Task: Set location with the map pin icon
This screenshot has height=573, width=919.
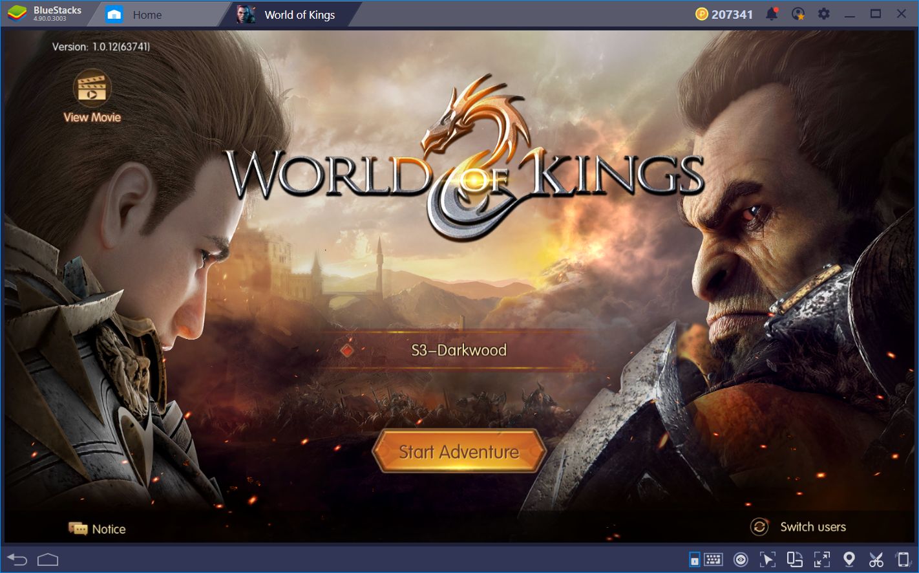Action: tap(849, 559)
